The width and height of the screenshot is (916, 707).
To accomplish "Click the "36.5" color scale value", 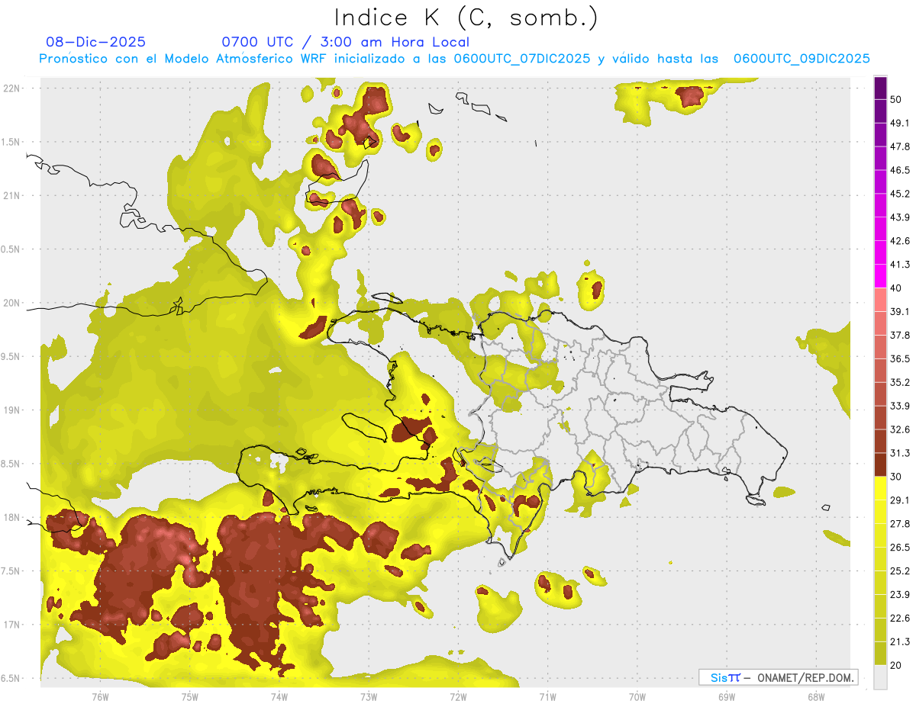I will coord(900,358).
